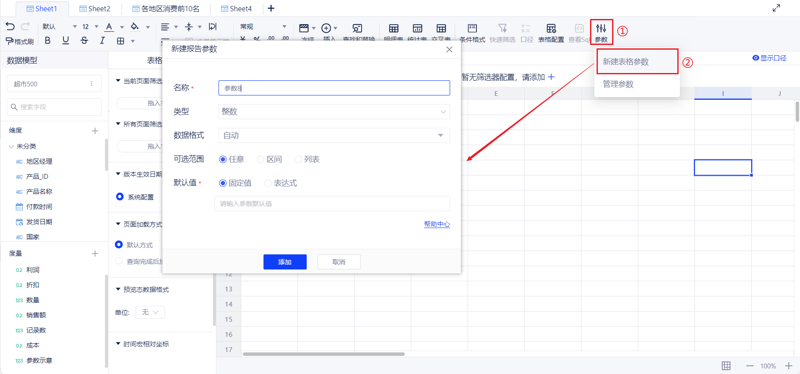Open the 帮助中心 help link
800x374 pixels.
click(x=437, y=224)
